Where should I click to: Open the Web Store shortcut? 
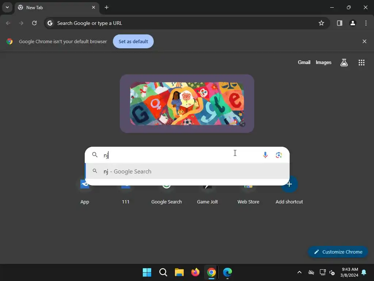[248, 193]
